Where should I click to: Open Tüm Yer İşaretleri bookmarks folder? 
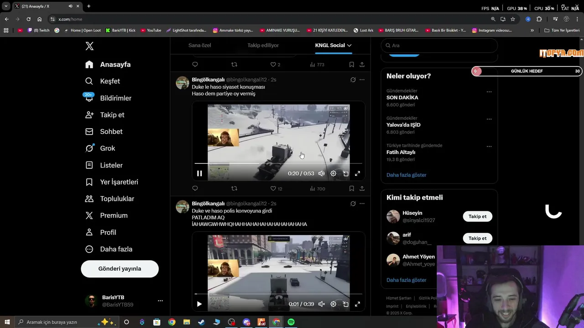pyautogui.click(x=562, y=31)
